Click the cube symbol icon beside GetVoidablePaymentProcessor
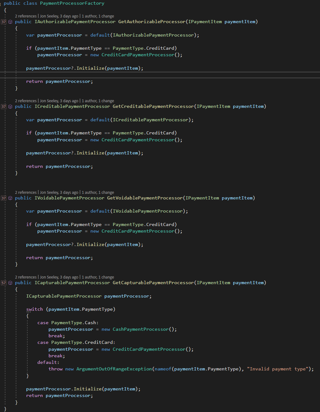 click(10, 198)
